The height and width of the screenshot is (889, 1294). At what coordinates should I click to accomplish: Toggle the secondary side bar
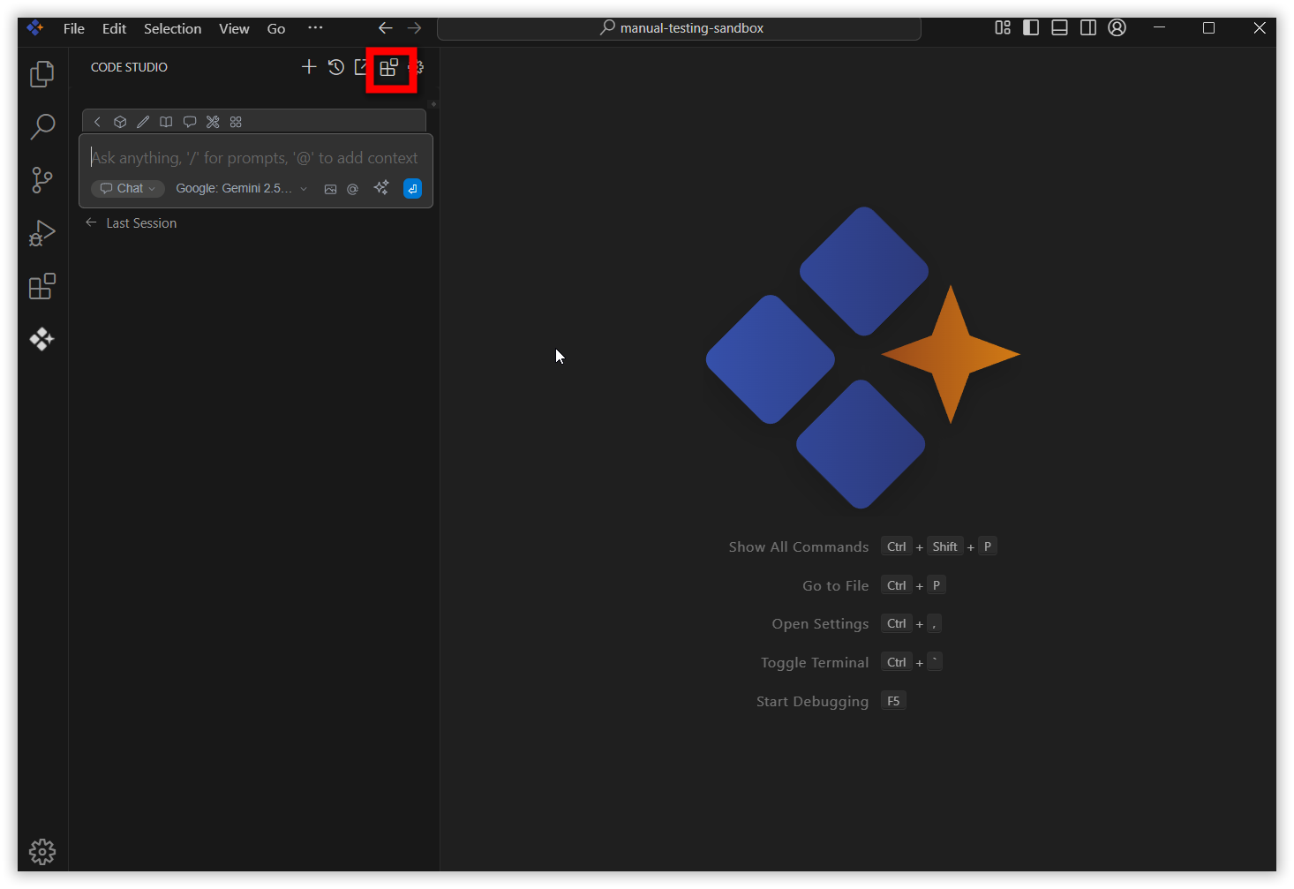click(1088, 28)
